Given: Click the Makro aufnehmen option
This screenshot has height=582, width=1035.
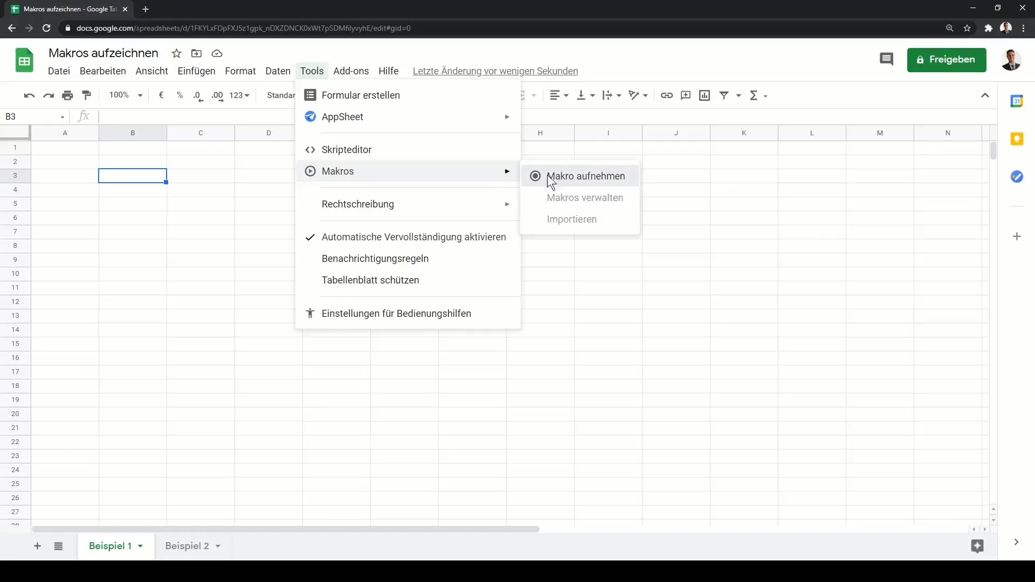Looking at the screenshot, I should click(x=586, y=176).
